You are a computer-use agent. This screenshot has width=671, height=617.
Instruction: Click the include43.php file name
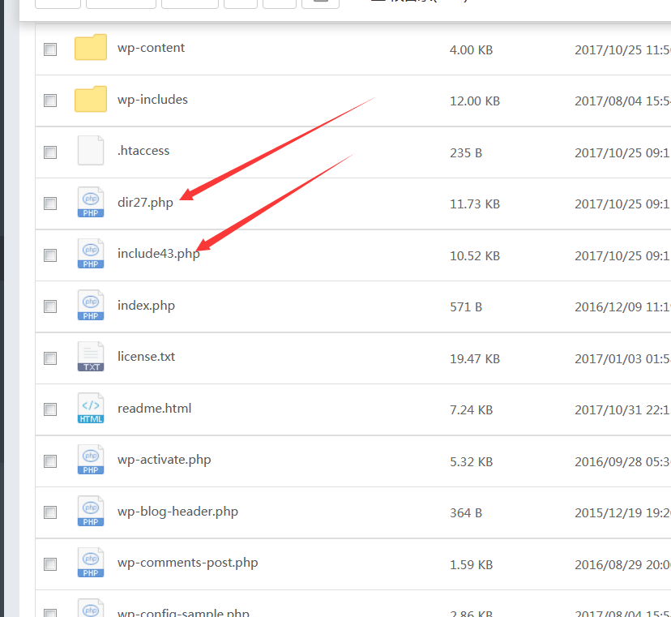coord(159,254)
